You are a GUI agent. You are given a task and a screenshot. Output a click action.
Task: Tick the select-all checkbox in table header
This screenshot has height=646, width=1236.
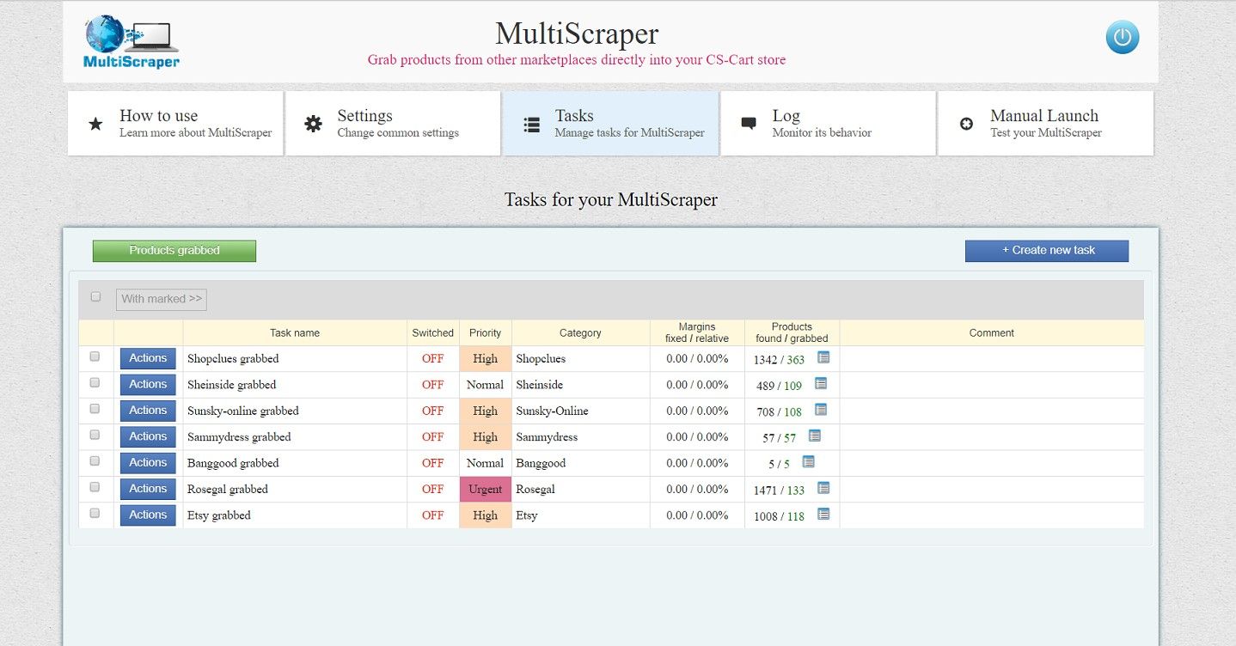pos(95,296)
